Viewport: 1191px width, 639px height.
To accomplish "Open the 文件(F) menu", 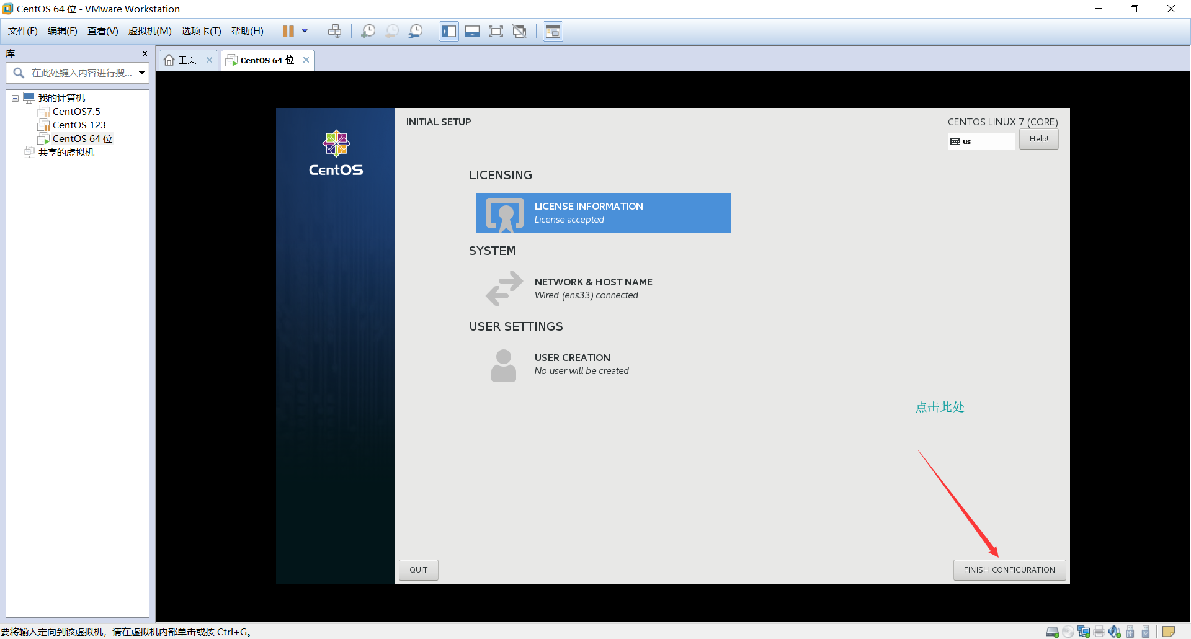I will click(x=22, y=31).
